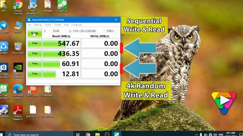Viewport: 243px width, 136px height.
Task: Open the test size dropdown showing 1GiB
Action: [x=59, y=31]
